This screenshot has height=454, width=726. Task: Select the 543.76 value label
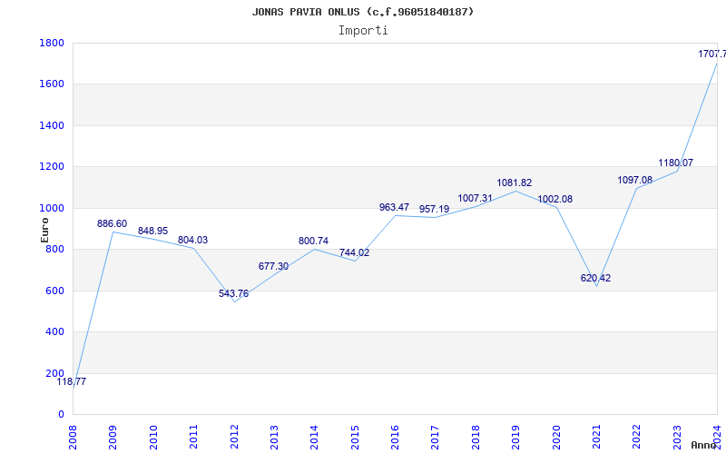pyautogui.click(x=236, y=293)
